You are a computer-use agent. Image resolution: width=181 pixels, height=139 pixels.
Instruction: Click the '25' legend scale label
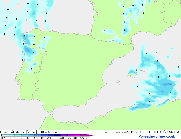click(55, 138)
